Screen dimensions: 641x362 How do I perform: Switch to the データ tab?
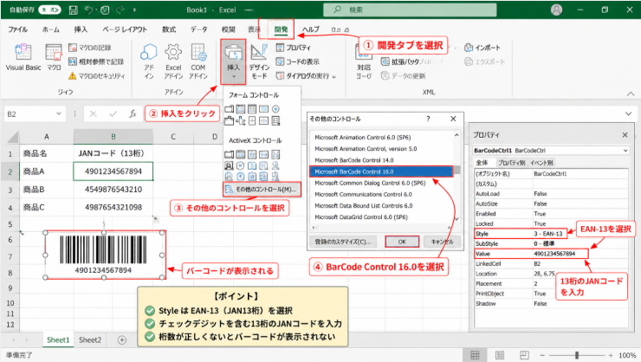pos(198,29)
